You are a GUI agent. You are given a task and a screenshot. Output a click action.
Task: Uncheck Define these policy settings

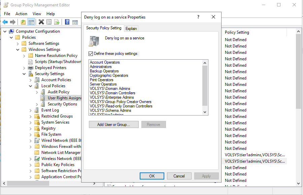point(91,54)
